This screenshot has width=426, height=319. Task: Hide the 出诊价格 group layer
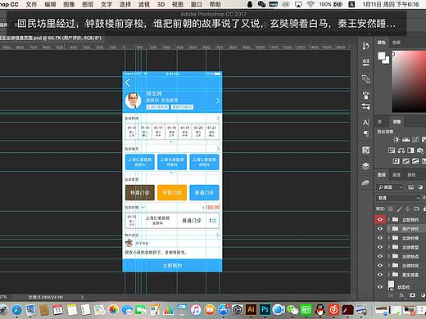[380, 238]
